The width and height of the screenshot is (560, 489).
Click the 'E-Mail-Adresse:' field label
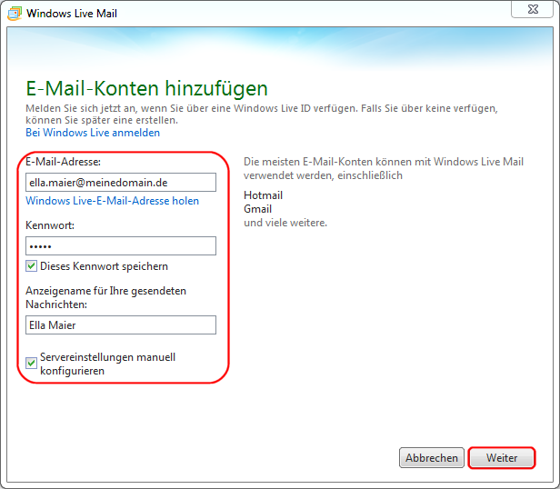tap(63, 162)
